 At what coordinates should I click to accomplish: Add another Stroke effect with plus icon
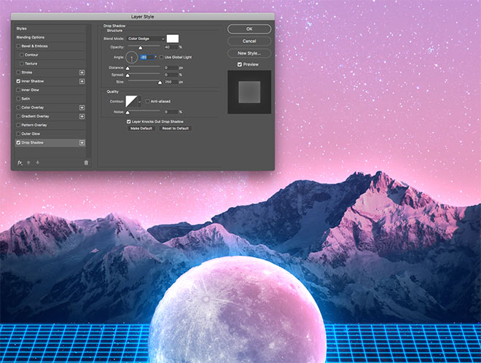pyautogui.click(x=82, y=72)
